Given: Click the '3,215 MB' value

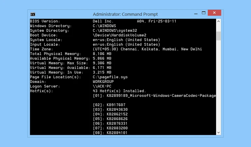Looking at the screenshot, I should 102,72.
